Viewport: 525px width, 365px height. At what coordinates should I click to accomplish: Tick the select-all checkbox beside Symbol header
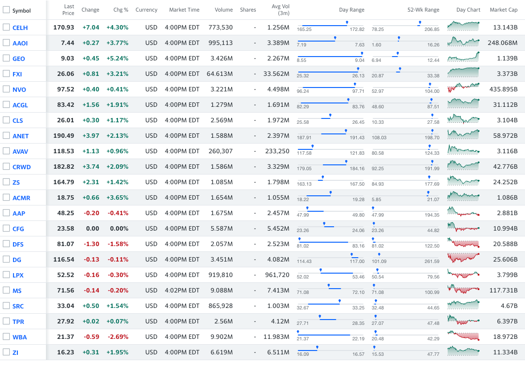[6, 10]
